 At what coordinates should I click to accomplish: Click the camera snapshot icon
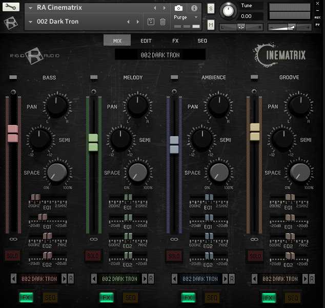coord(178,8)
